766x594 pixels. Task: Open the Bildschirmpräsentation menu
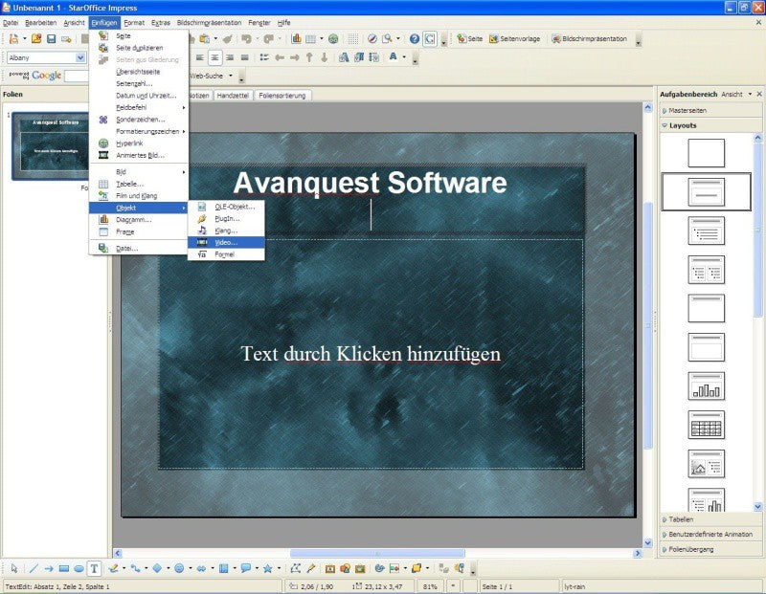(x=209, y=22)
